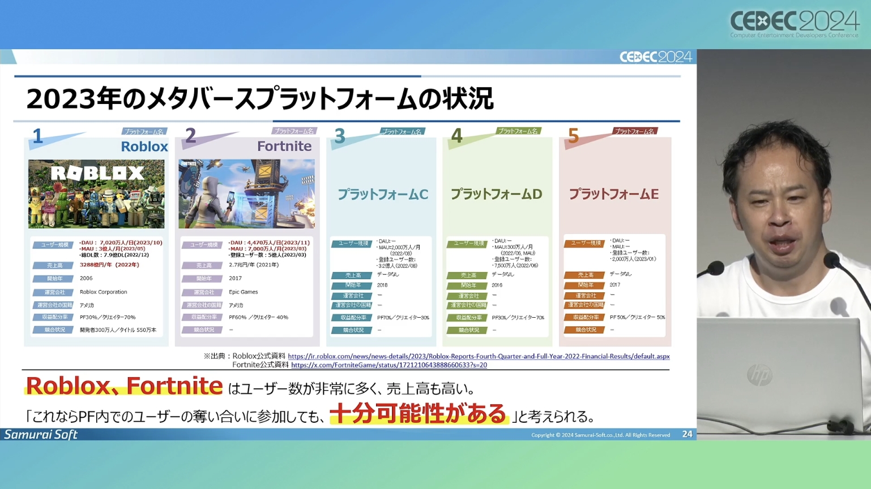Click the 'Copyright © 2024 Samurai-Soft.co.,Ltd.' footer text

pyautogui.click(x=600, y=435)
